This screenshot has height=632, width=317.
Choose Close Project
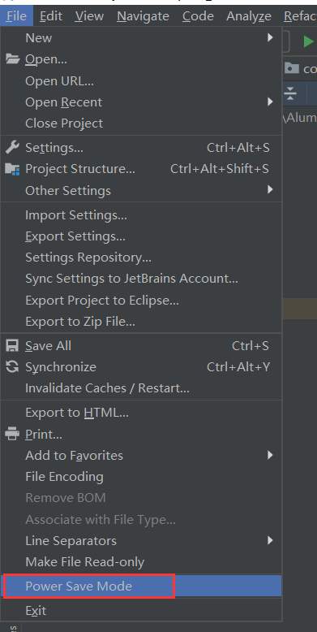141,123
